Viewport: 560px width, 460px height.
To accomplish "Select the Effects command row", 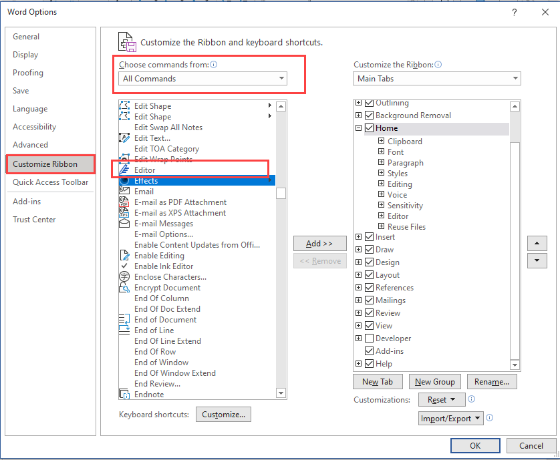I will 196,180.
